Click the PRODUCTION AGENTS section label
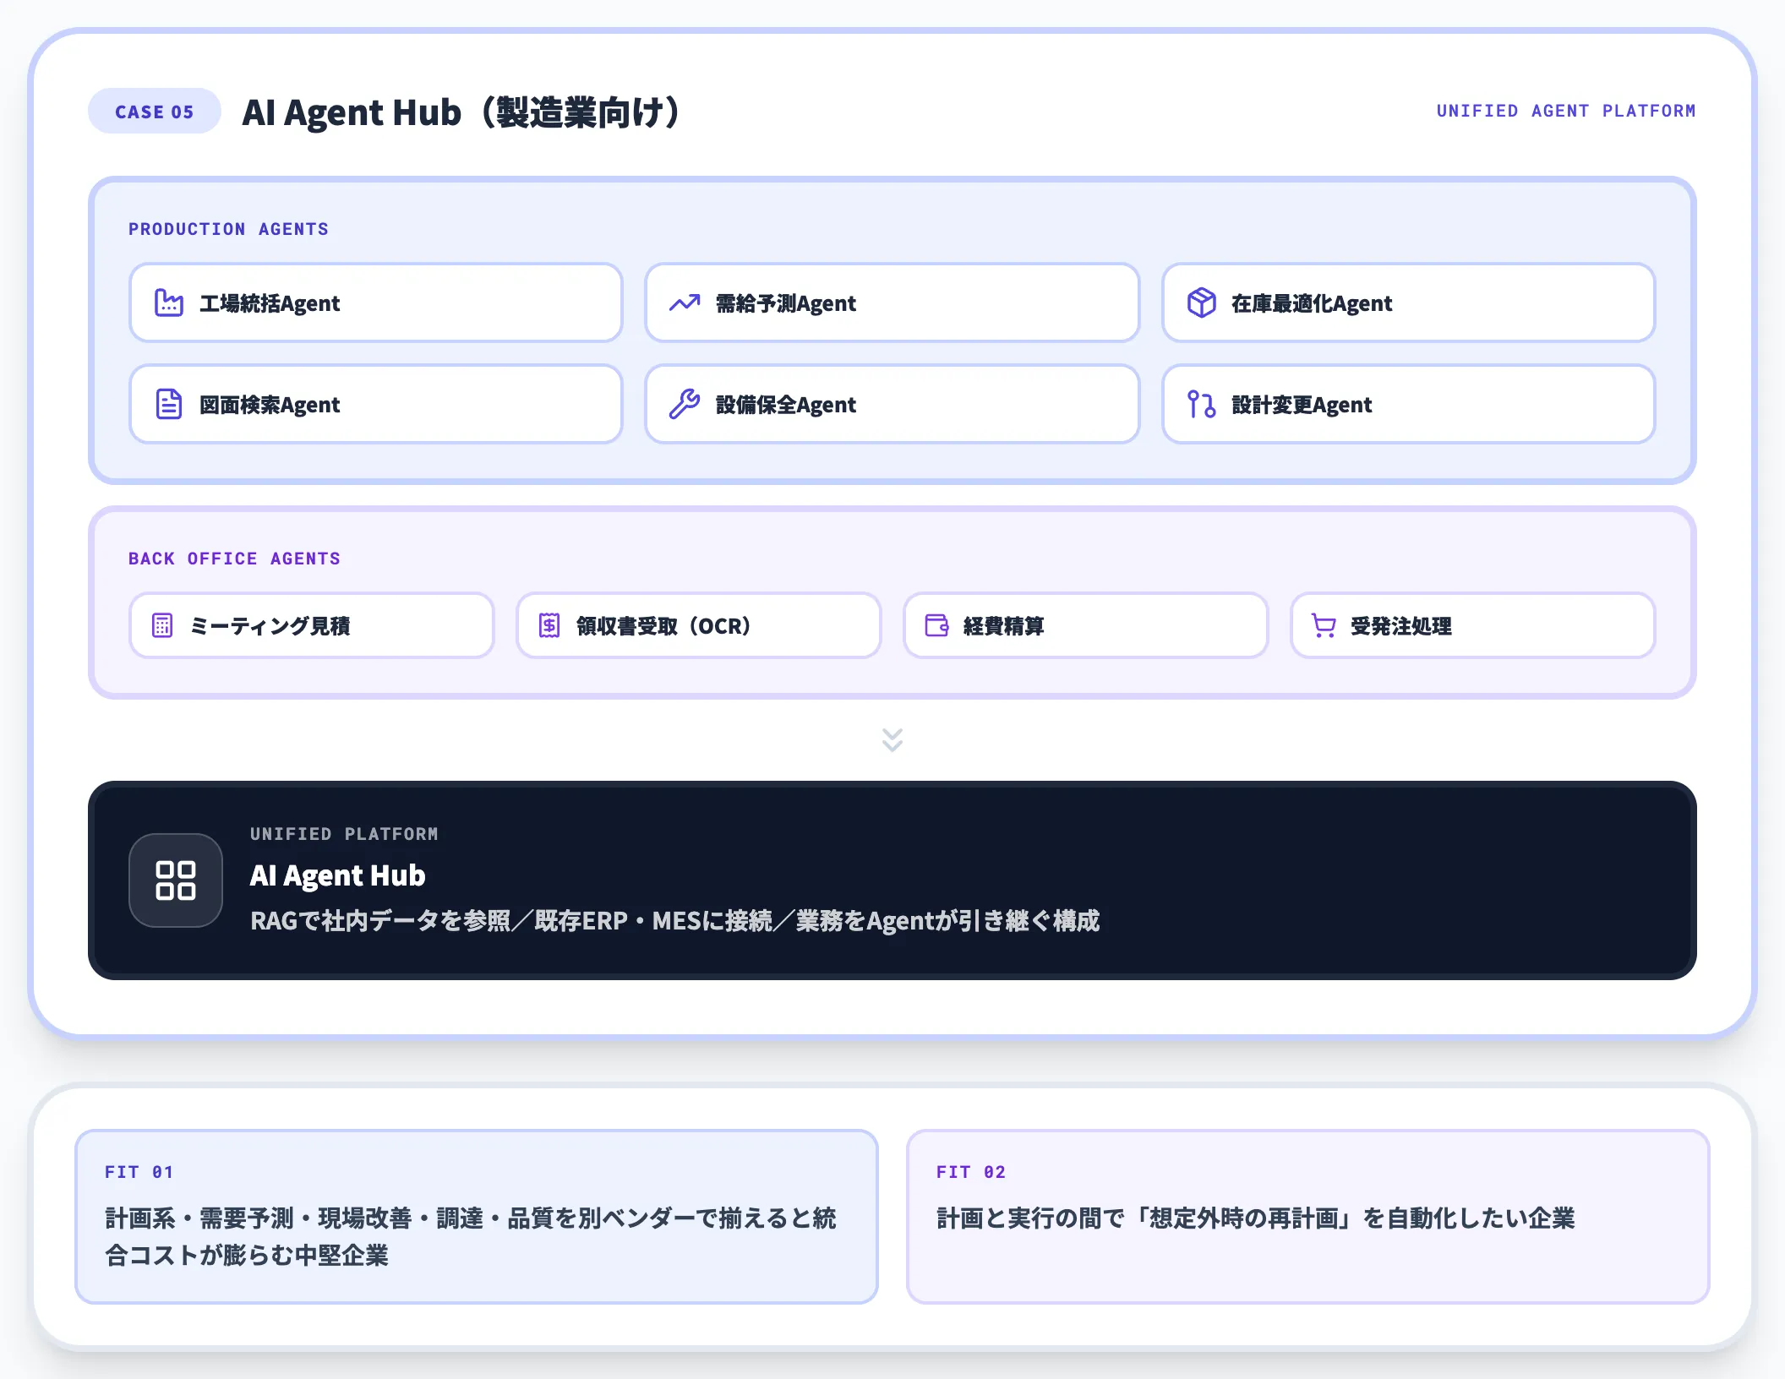 (x=228, y=229)
